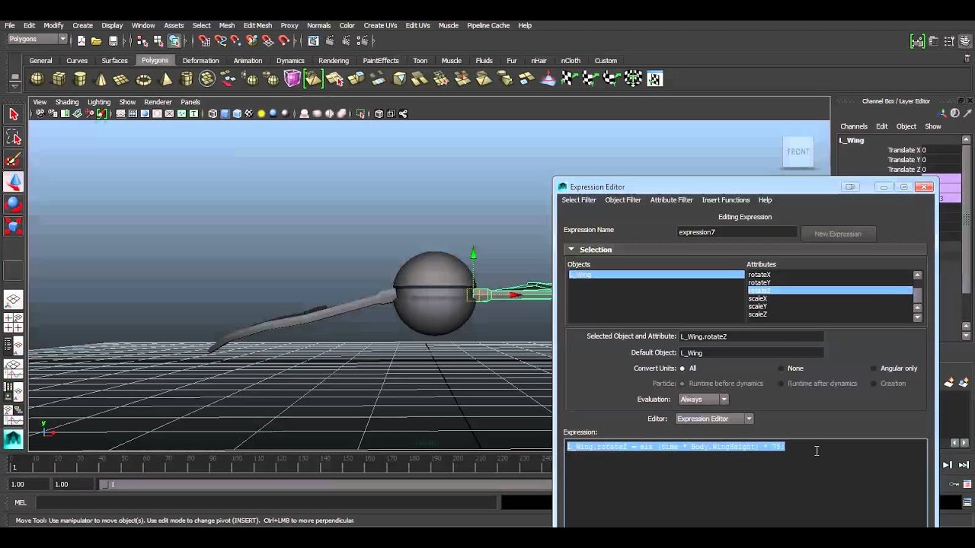The width and height of the screenshot is (975, 548).
Task: Open the Attribute Filter menu
Action: click(x=671, y=200)
